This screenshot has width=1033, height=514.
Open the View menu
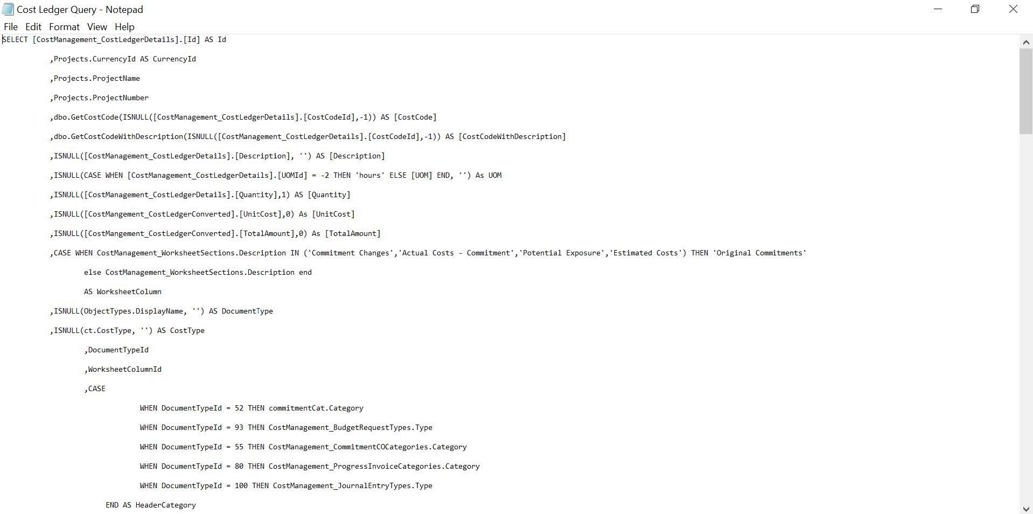pos(97,26)
